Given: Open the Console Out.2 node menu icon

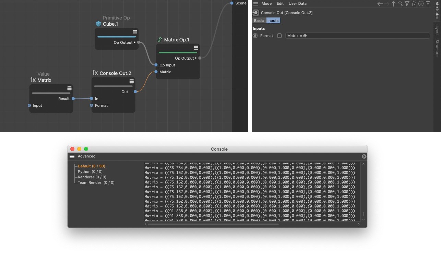Looking at the screenshot, I should point(131,81).
